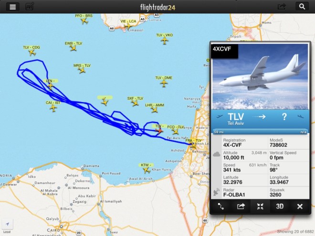Tap the TLV Tel Aviv origin airport
Image resolution: width=315 pixels, height=236 pixels.
coord(236,119)
